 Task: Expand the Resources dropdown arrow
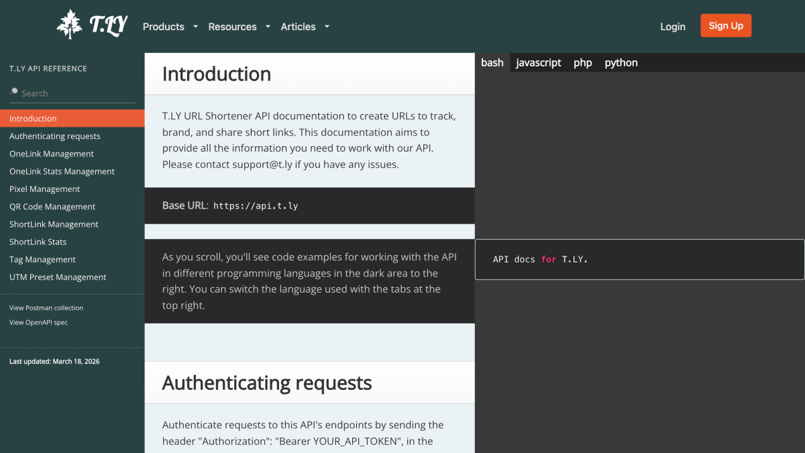pyautogui.click(x=268, y=27)
